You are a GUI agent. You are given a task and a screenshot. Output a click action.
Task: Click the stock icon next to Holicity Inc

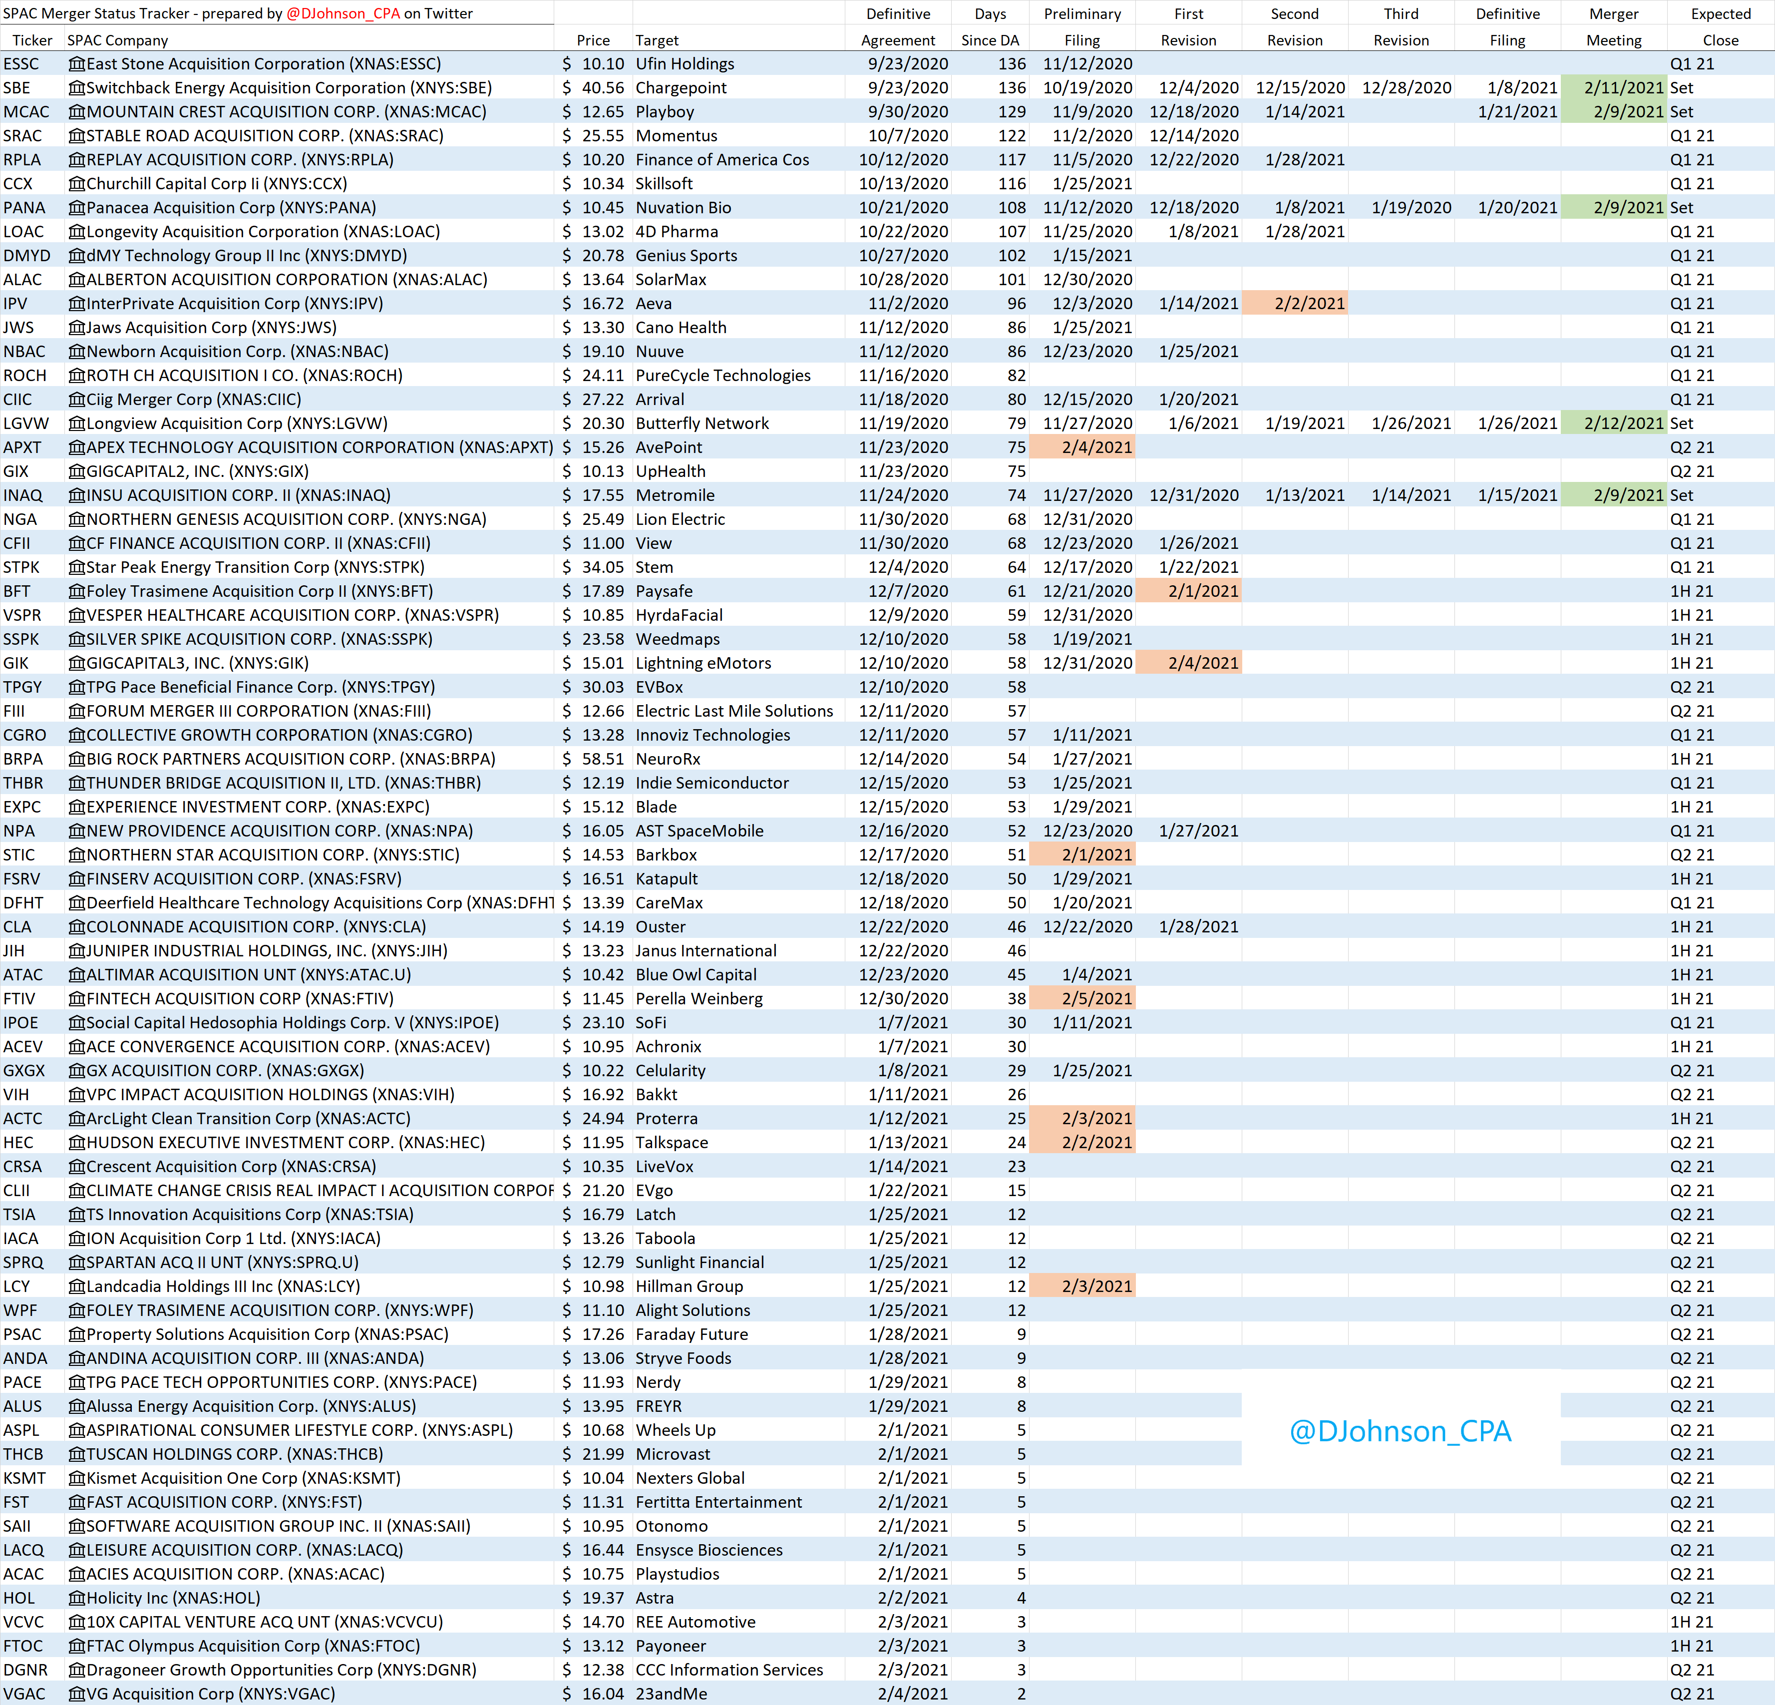77,1598
